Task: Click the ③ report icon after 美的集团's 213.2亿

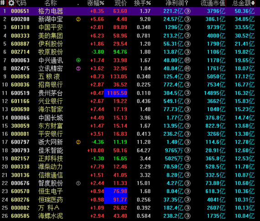Action: 187,36
